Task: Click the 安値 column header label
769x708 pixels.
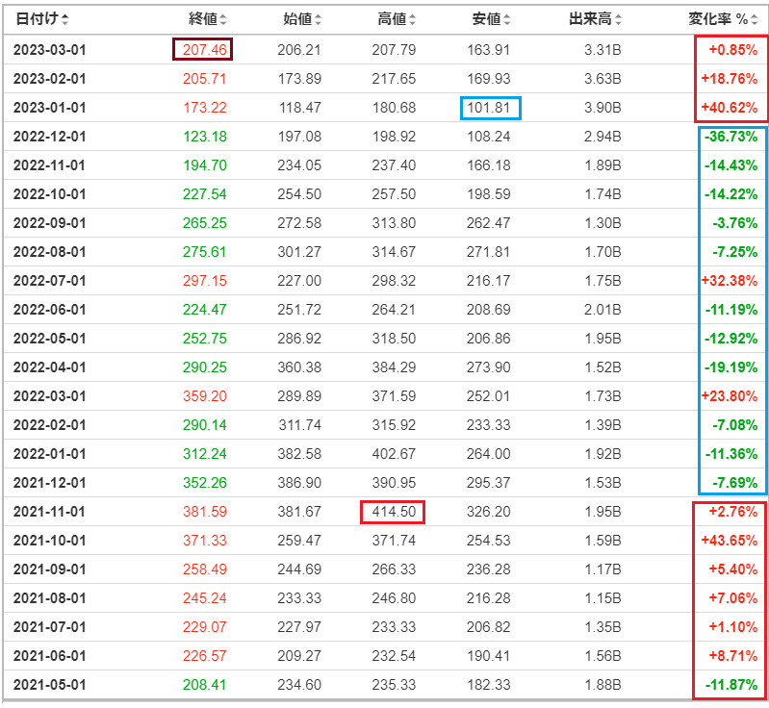Action: [487, 19]
